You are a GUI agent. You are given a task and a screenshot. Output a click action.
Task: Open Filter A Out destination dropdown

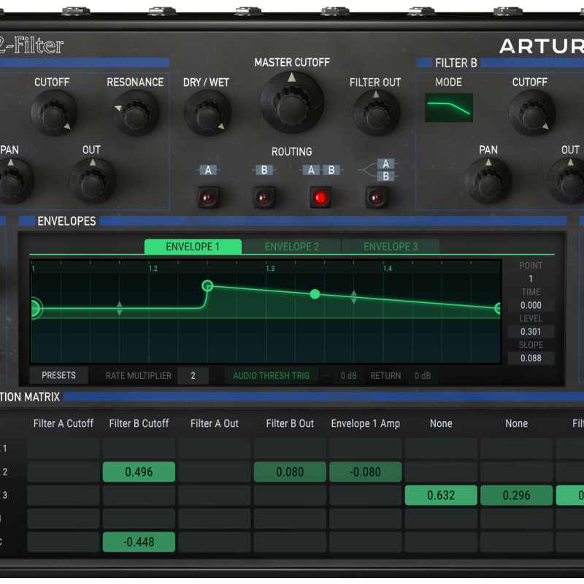(215, 423)
